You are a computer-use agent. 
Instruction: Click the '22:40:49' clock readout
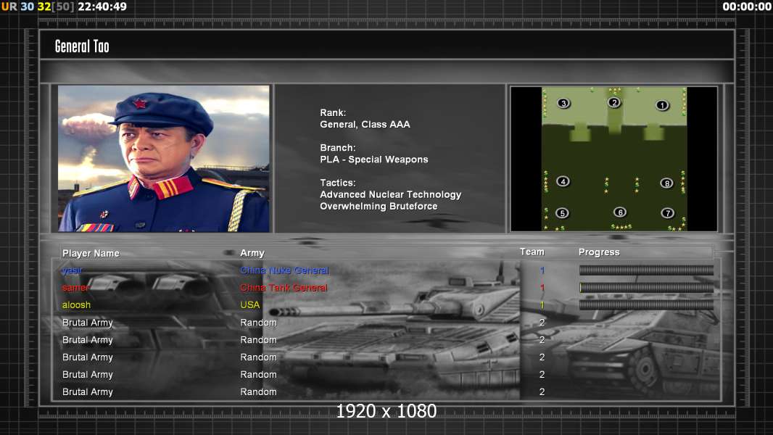[x=102, y=7]
